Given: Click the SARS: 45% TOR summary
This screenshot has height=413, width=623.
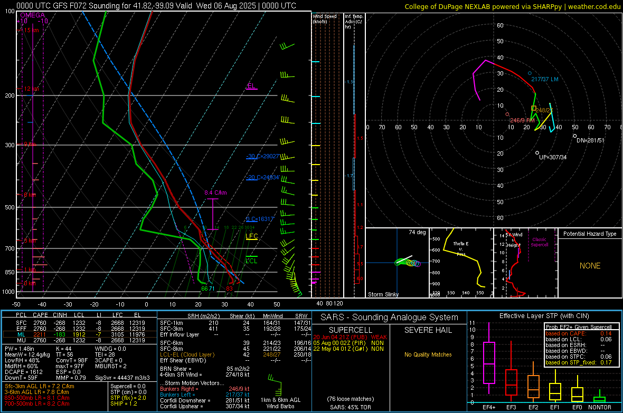Looking at the screenshot, I should [x=351, y=407].
